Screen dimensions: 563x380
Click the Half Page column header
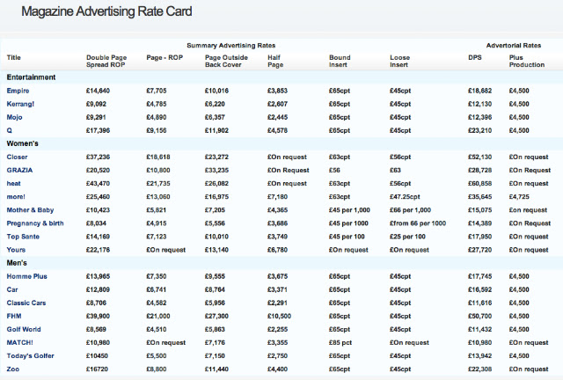(275, 62)
